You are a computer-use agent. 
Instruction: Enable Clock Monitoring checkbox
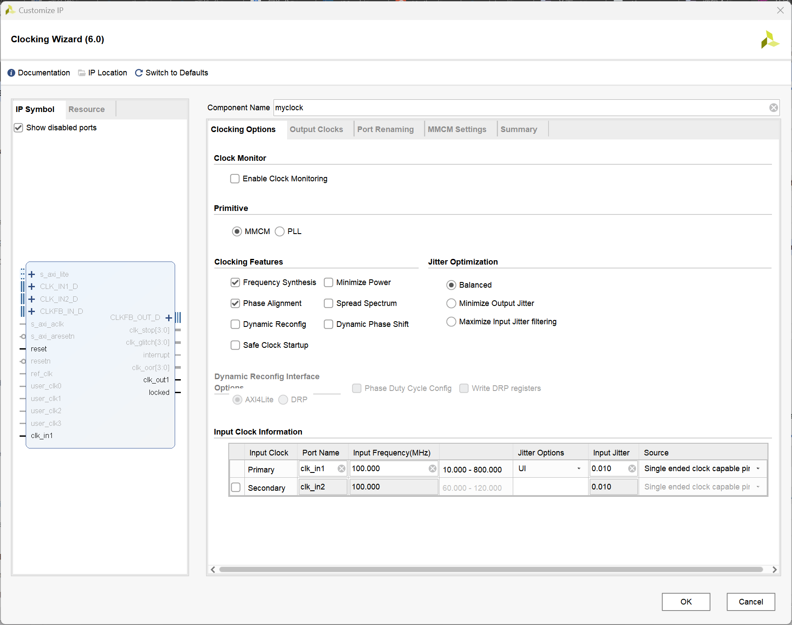coord(235,179)
